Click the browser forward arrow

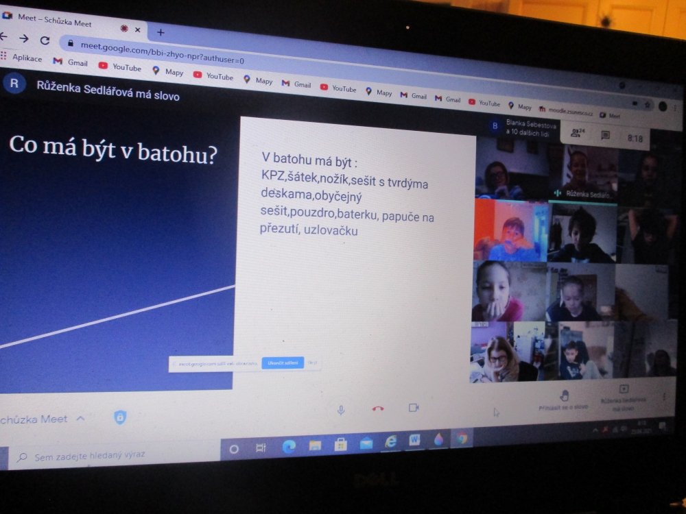pos(23,39)
